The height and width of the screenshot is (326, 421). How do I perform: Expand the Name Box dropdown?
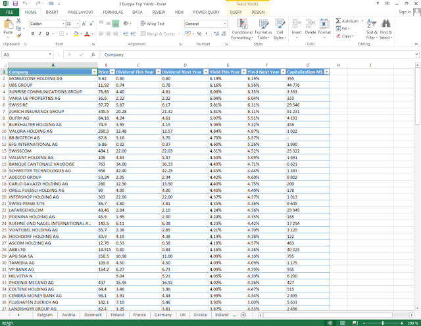click(x=50, y=55)
